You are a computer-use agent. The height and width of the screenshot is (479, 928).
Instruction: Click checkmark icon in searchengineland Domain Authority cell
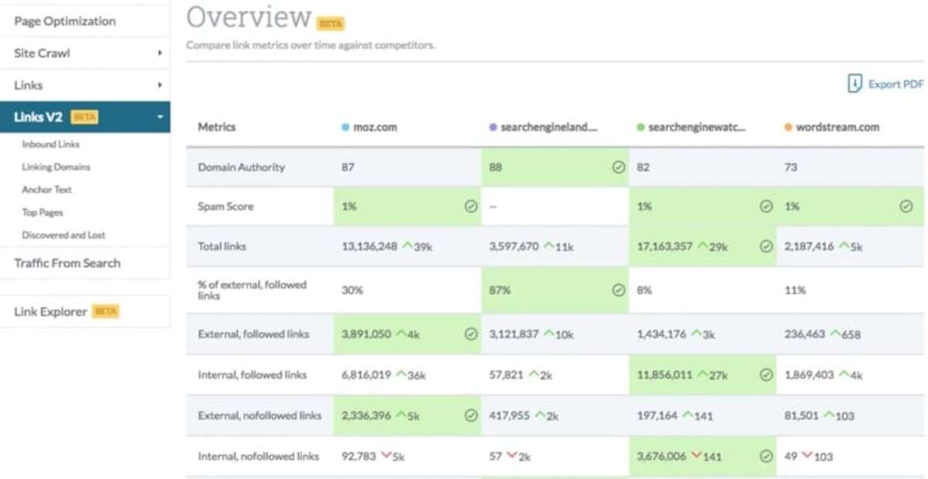pos(618,167)
